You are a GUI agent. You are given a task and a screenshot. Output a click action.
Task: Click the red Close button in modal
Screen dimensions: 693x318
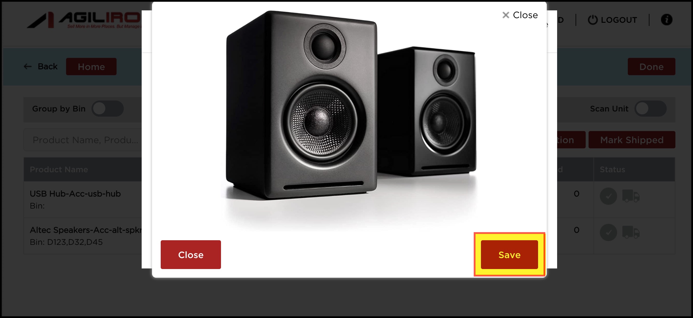pyautogui.click(x=191, y=255)
